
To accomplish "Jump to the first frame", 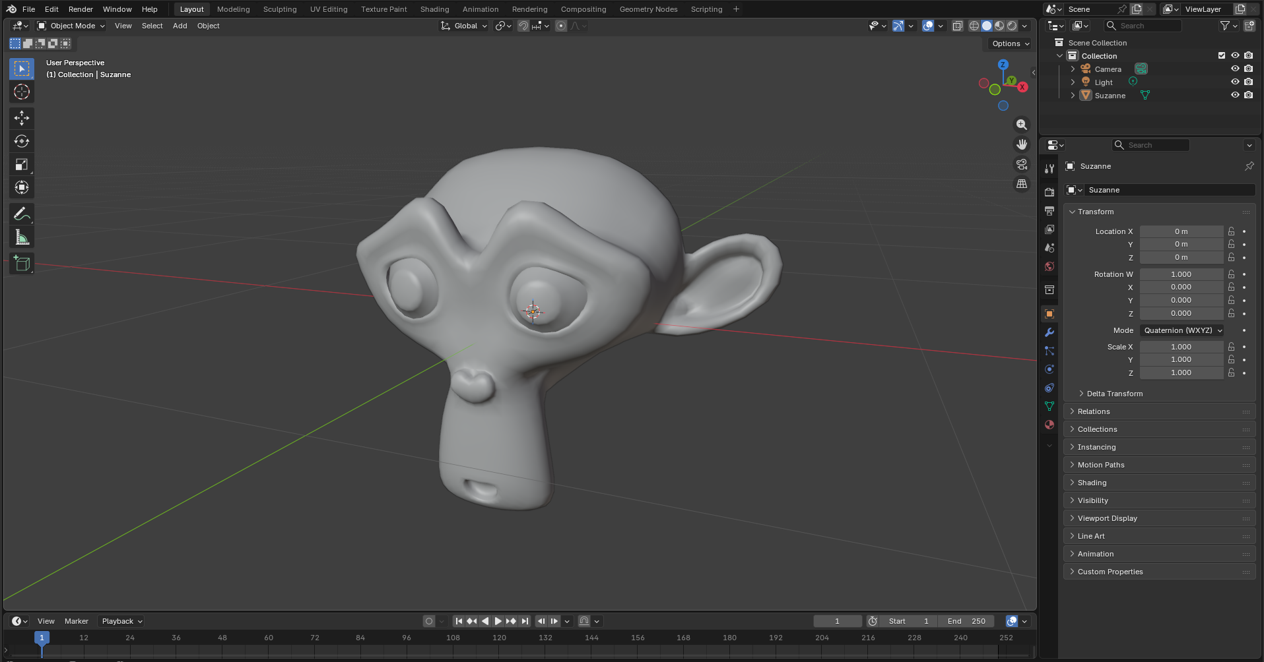I will click(x=459, y=621).
